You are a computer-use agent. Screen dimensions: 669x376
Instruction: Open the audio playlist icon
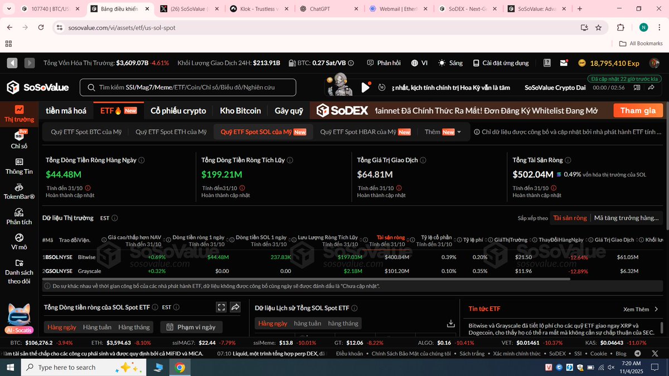click(637, 87)
